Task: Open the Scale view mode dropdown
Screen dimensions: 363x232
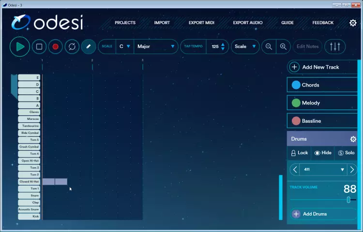Action: coord(245,46)
